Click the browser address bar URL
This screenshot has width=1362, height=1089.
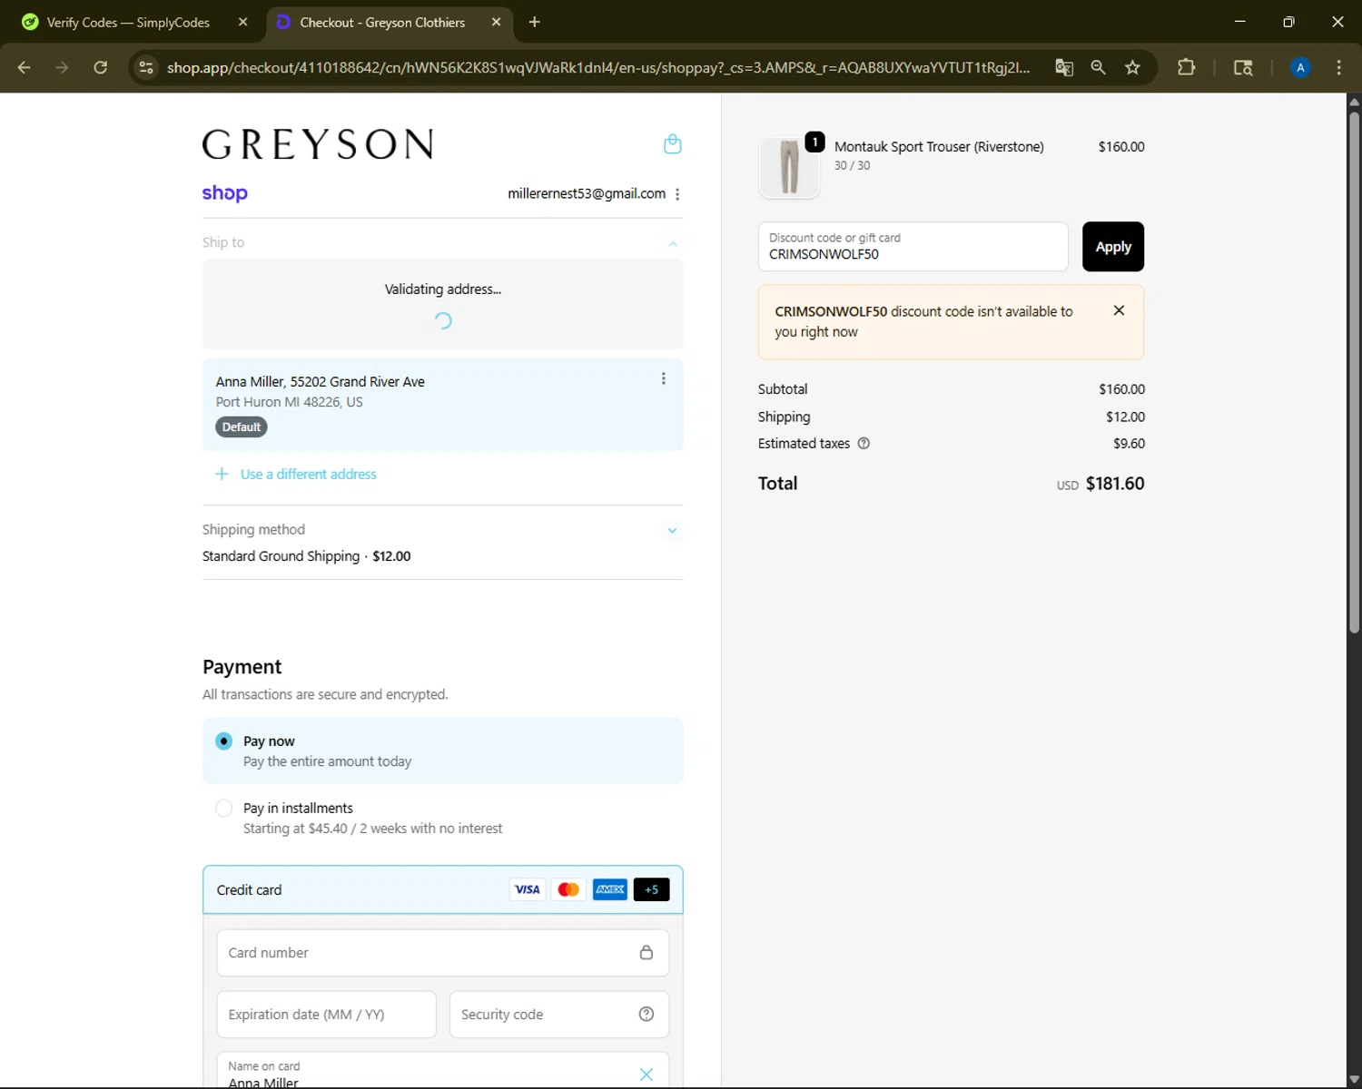coord(598,67)
